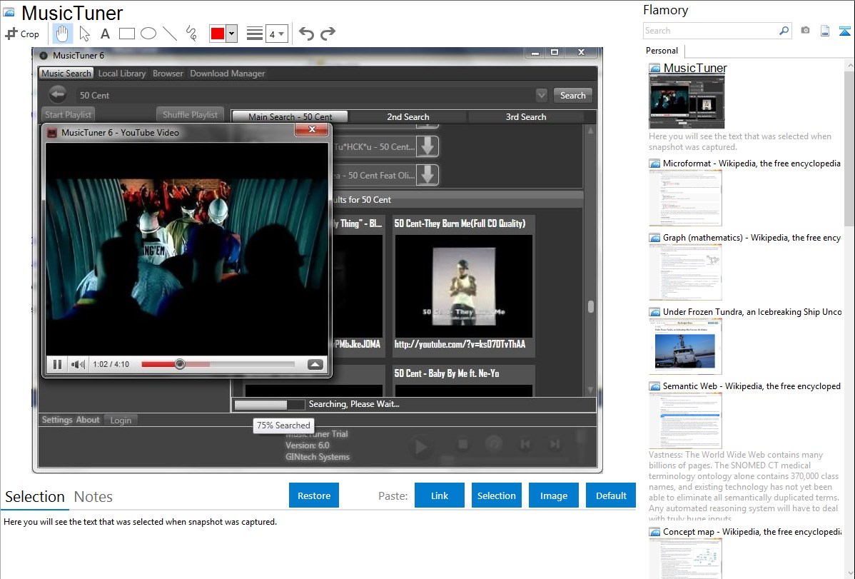The image size is (855, 579).
Task: Select the Crop tool
Action: click(22, 34)
